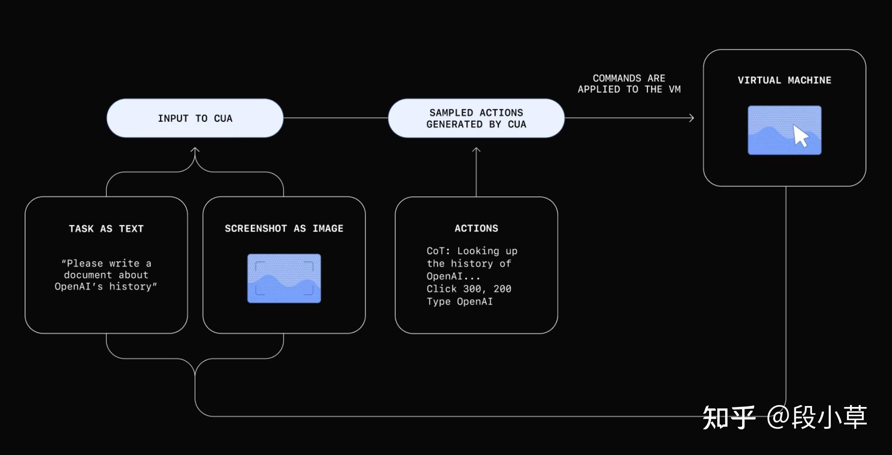Select the blue screen thumbnail under SCREENSHOT AS IMAGE
Screen dimensions: 892x455
coord(284,278)
